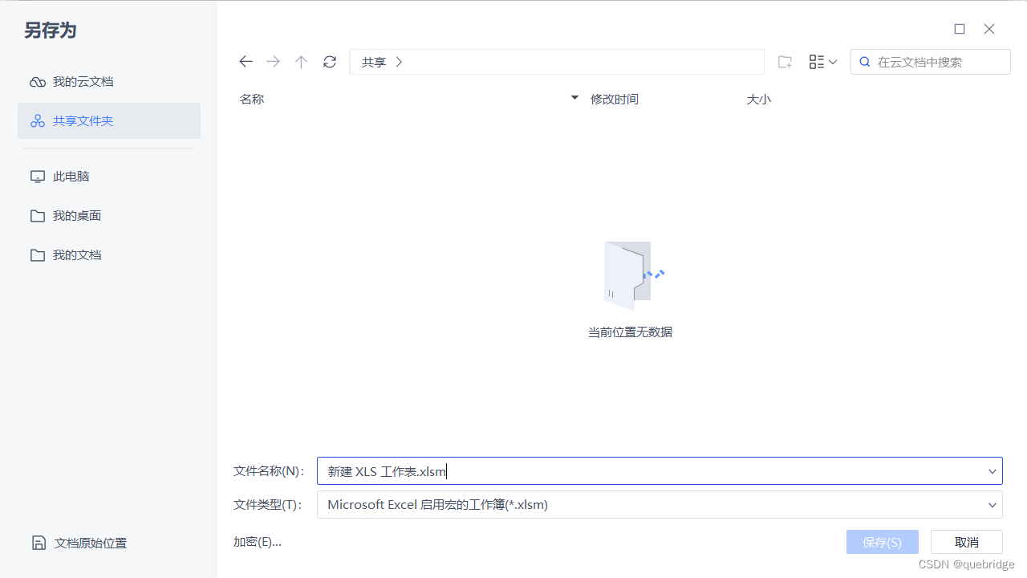Refresh the current folder view
The image size is (1027, 578).
tap(330, 61)
